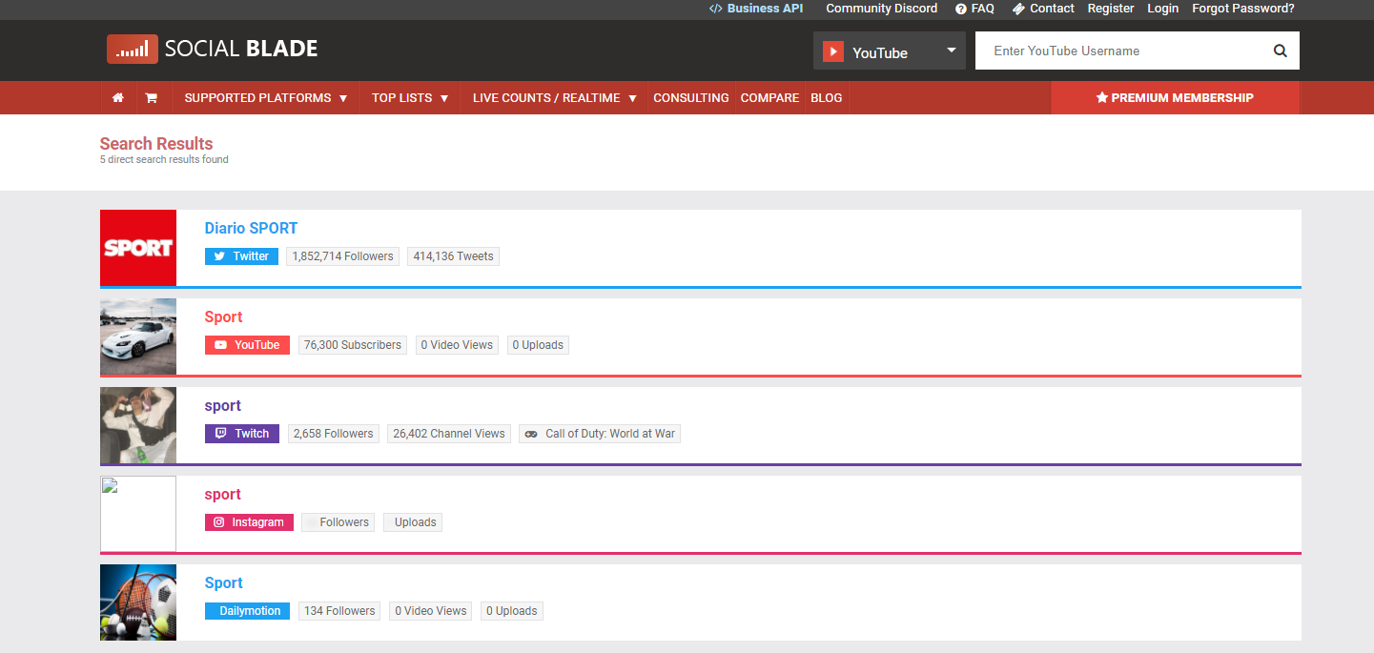Click the Instagram row's Uploads stat

pos(413,522)
